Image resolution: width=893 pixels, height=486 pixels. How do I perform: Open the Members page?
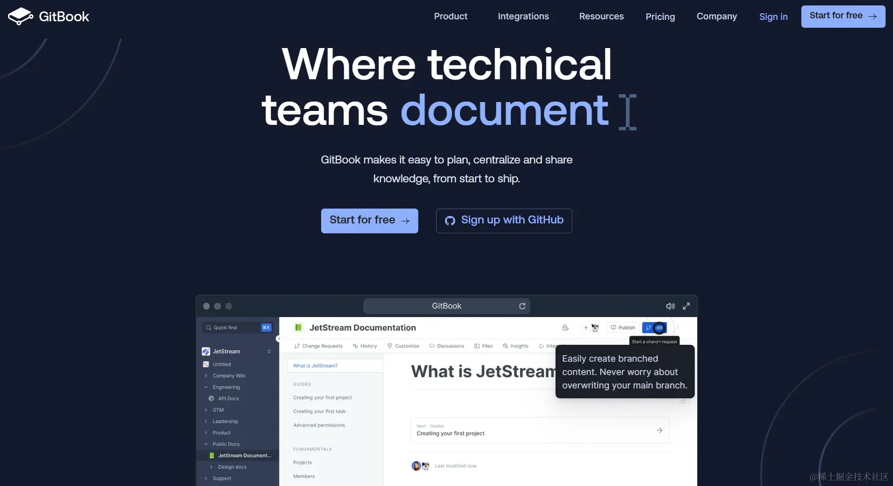coord(304,476)
